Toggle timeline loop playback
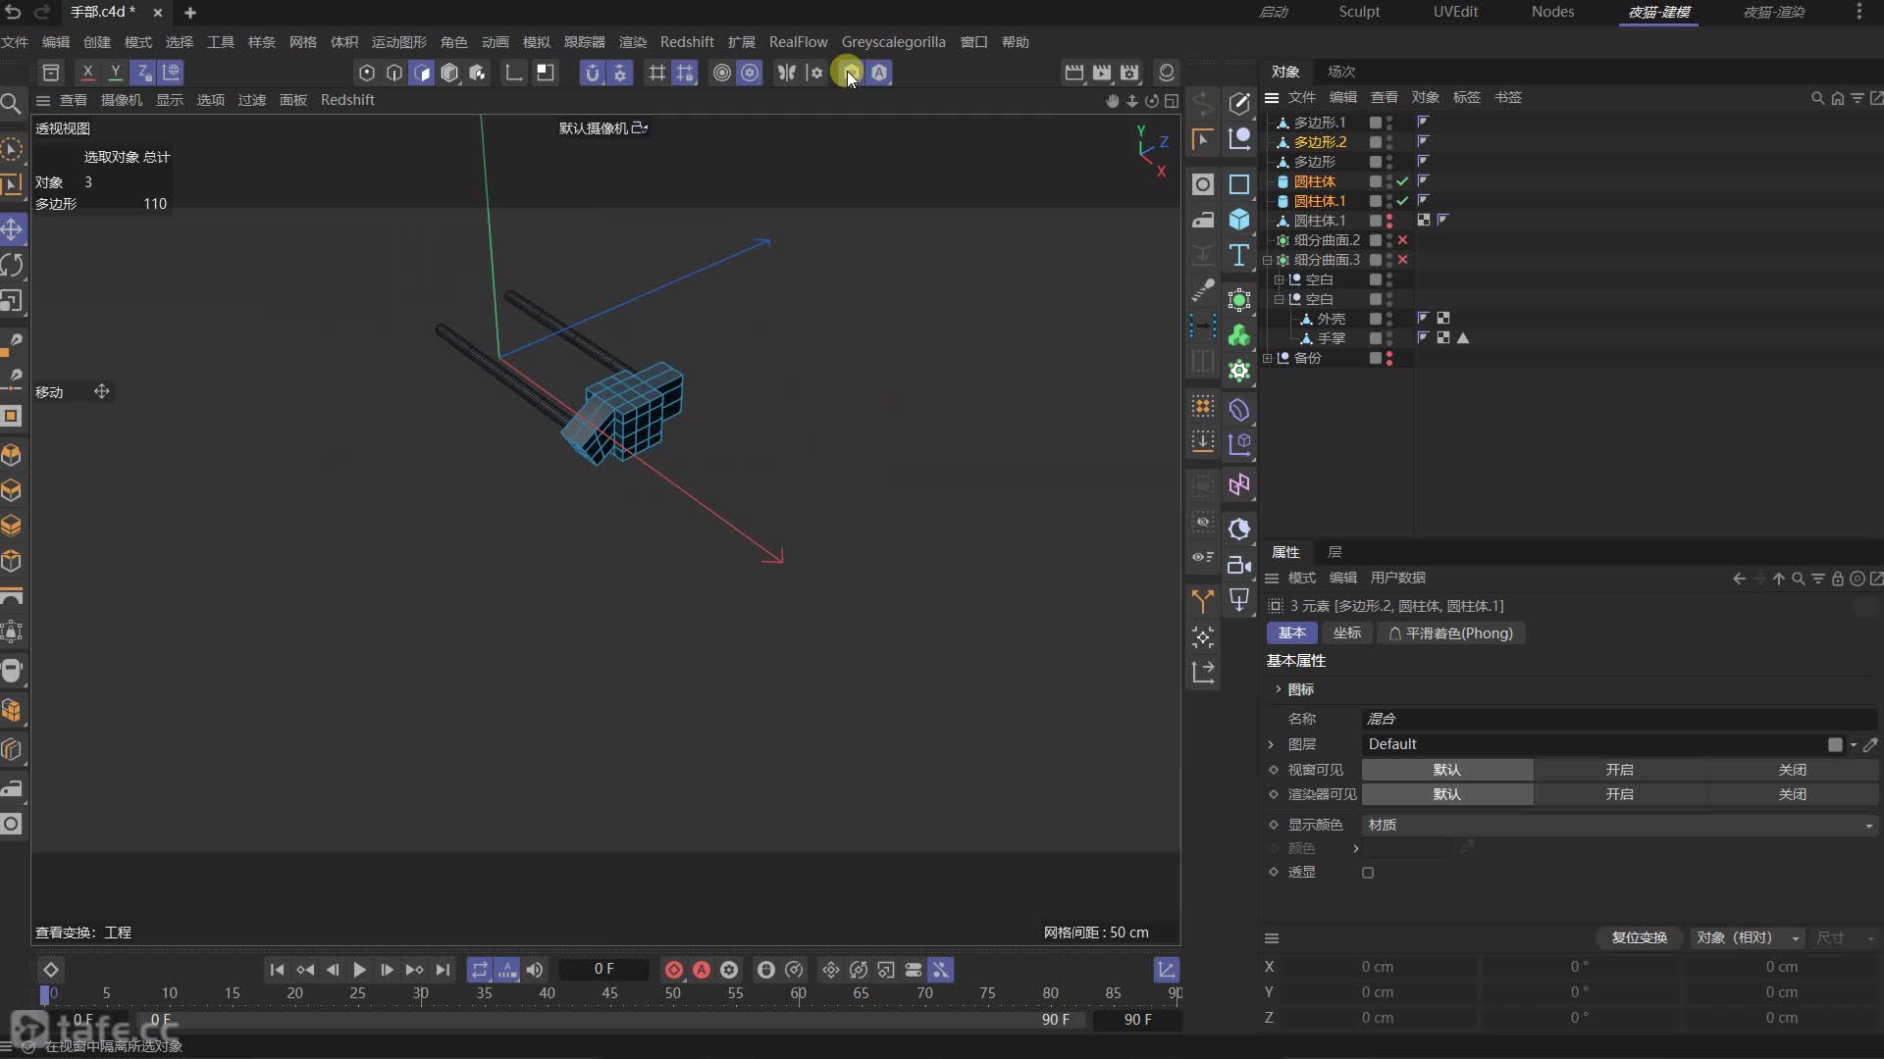 479,970
